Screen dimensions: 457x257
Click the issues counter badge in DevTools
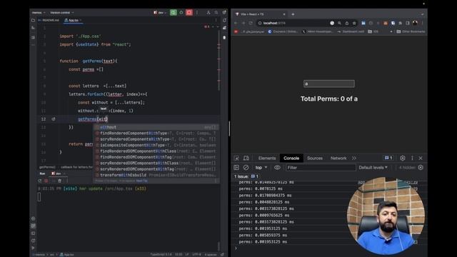388,158
